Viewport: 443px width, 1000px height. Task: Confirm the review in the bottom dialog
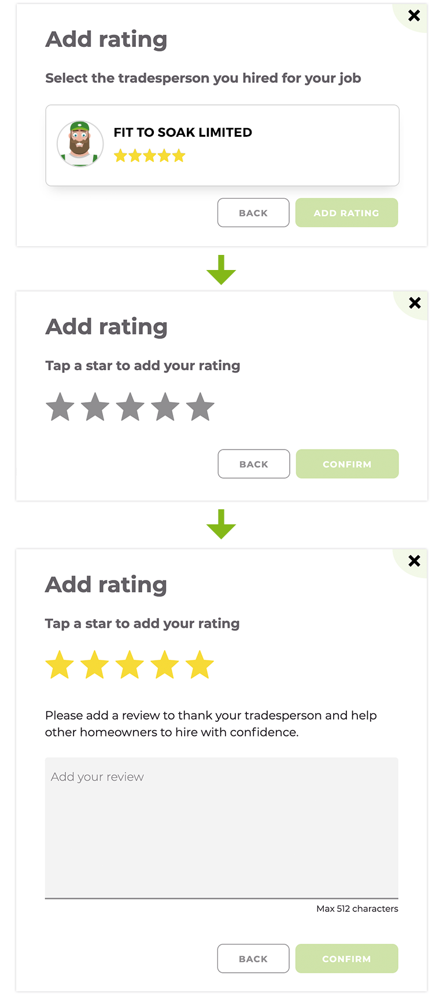pyautogui.click(x=346, y=958)
